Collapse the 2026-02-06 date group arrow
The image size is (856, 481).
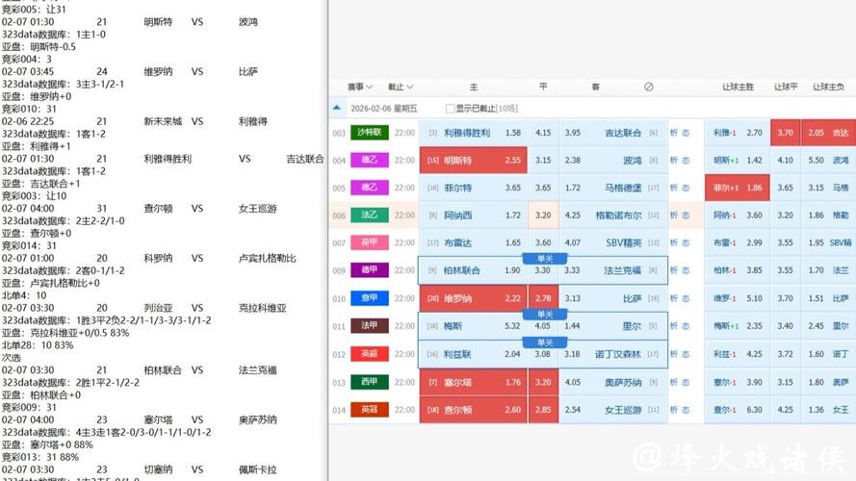(337, 109)
